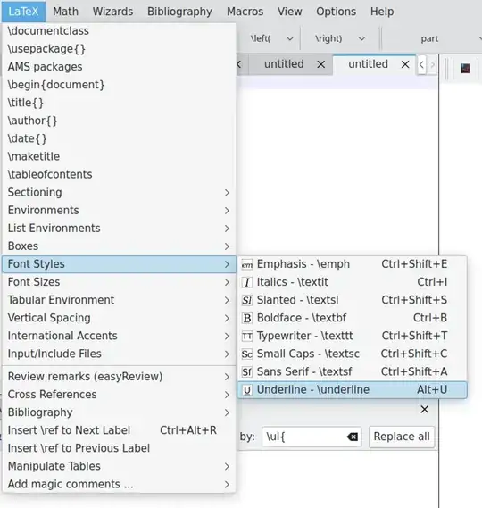Clear the replace field with backspace icon
This screenshot has width=482, height=508.
[x=353, y=437]
